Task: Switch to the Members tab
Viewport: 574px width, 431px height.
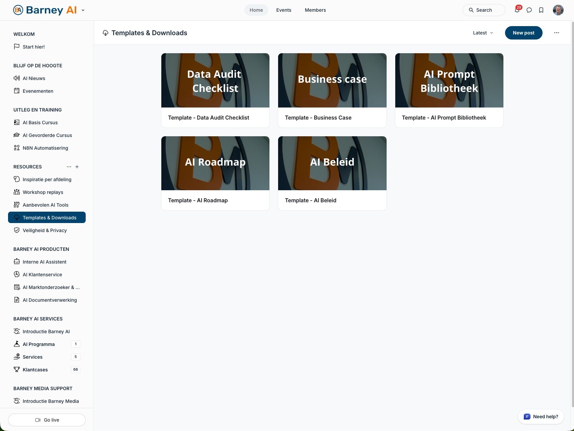Action: [315, 10]
